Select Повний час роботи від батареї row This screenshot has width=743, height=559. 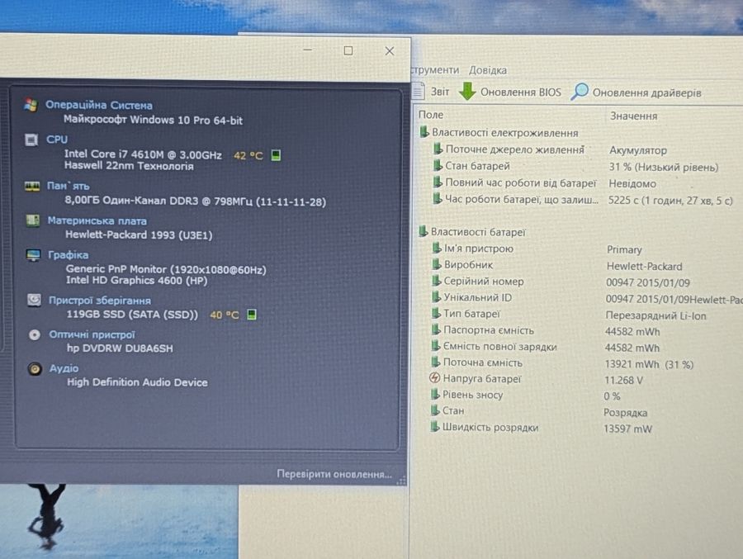point(582,183)
